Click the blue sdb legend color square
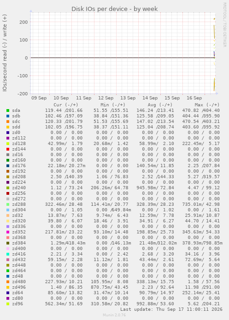The width and height of the screenshot is (229, 320). (x=8, y=116)
